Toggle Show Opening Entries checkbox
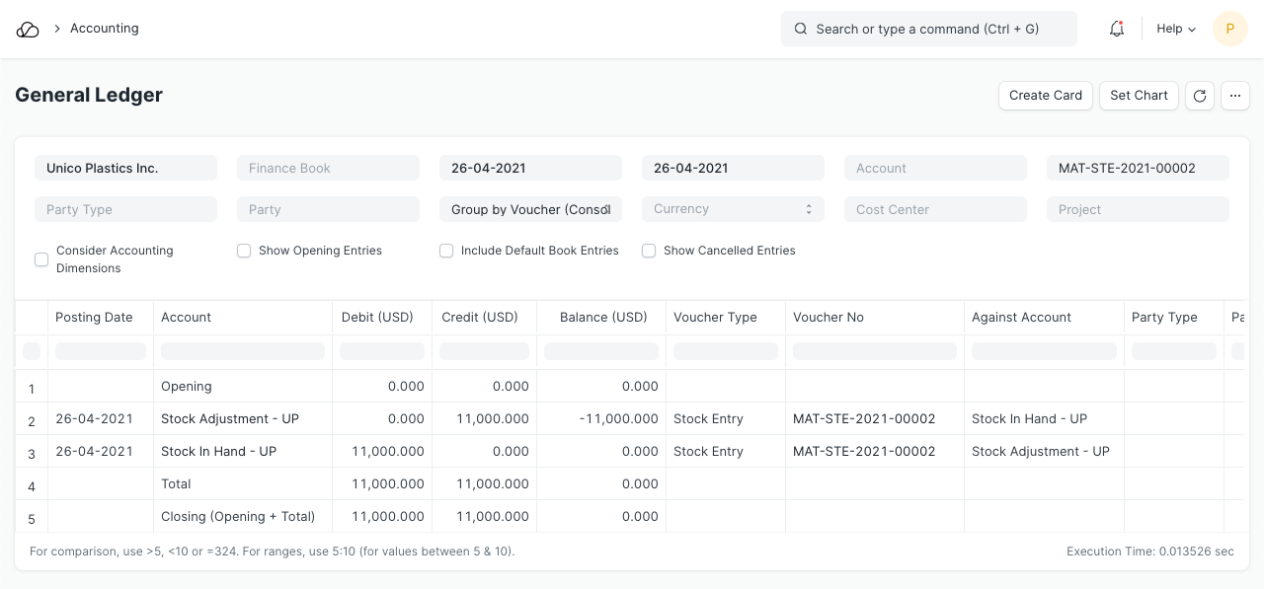The height and width of the screenshot is (589, 1264). (x=244, y=251)
